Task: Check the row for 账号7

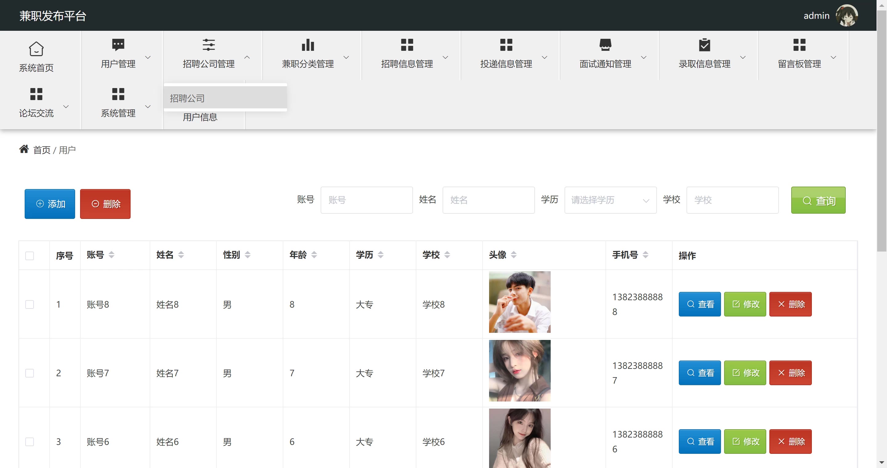Action: click(30, 373)
